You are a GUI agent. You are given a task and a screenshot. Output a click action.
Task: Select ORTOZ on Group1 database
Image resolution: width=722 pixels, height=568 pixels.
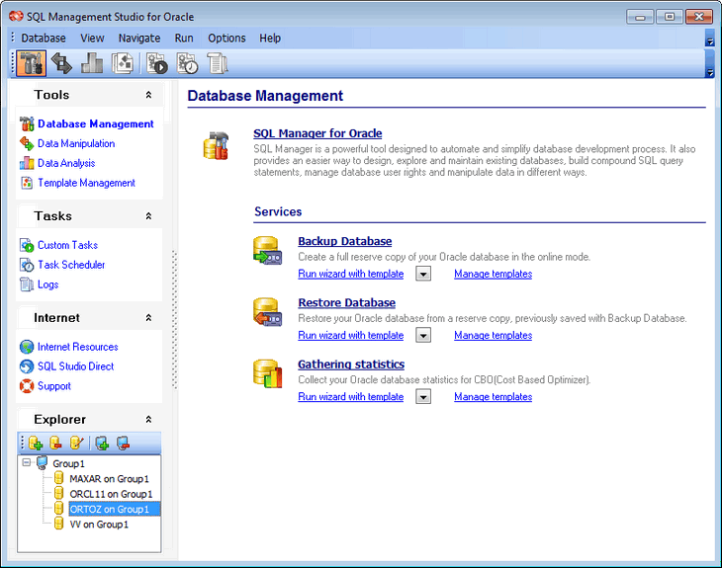pyautogui.click(x=114, y=509)
